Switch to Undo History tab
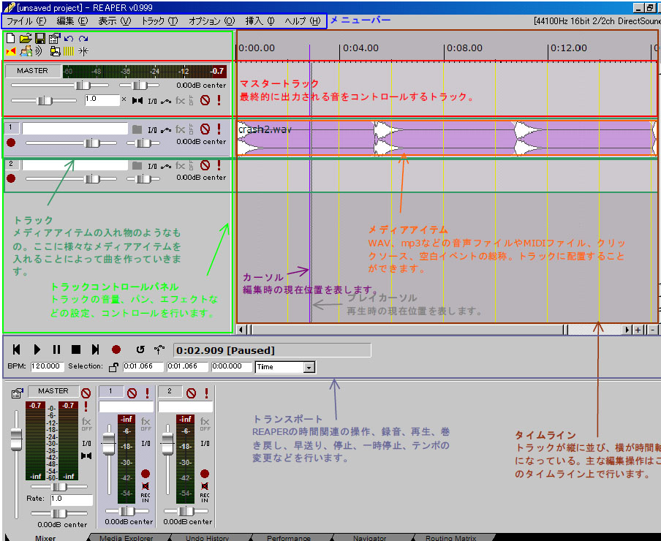 (x=208, y=537)
